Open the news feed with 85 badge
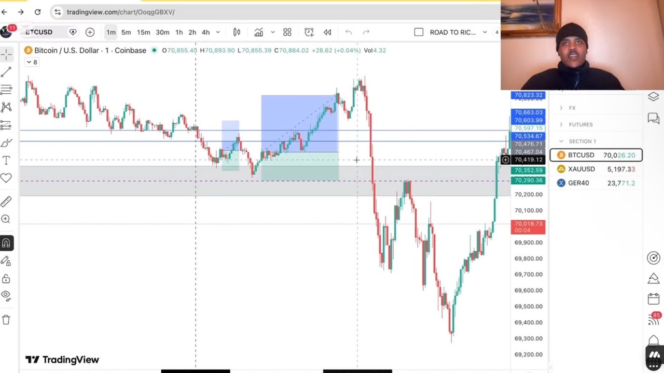Viewport: 664px width, 373px height. click(x=654, y=319)
